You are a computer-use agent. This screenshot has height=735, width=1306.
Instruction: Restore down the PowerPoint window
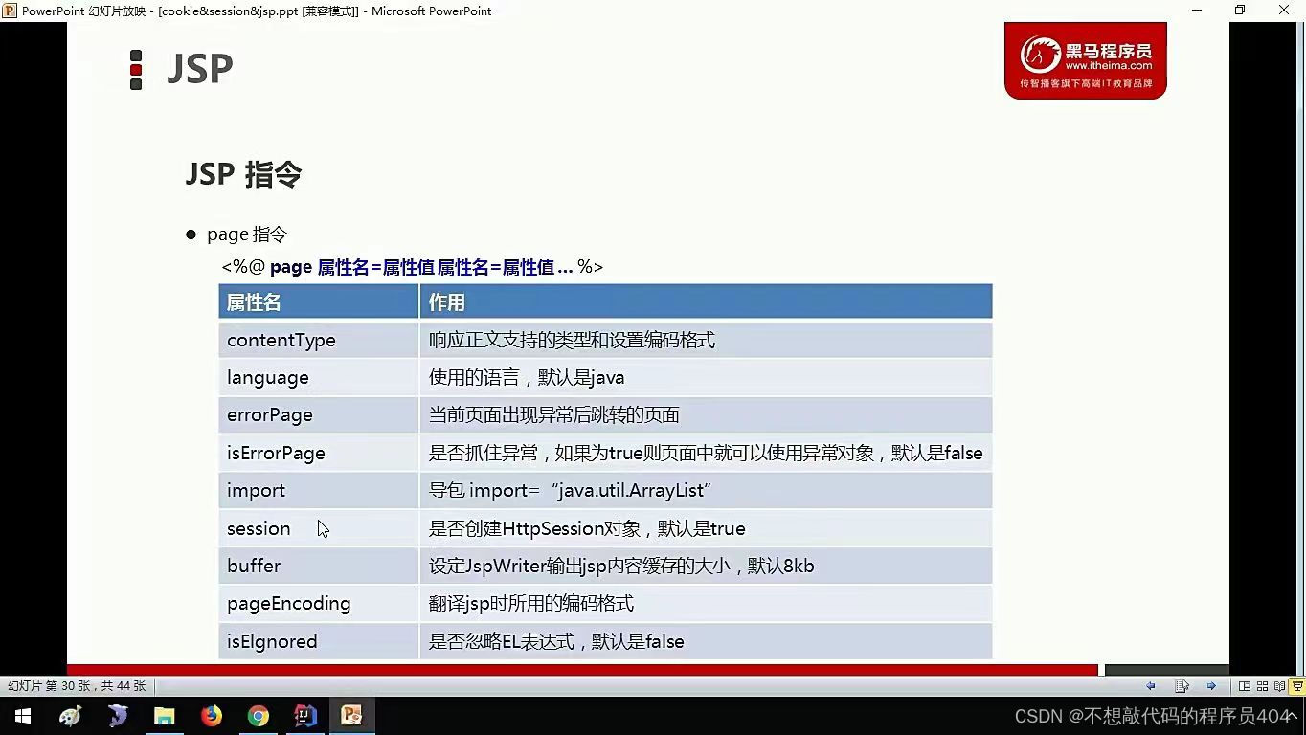pyautogui.click(x=1238, y=10)
